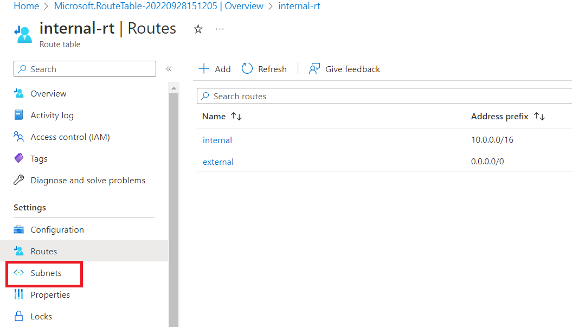Viewport: 572px width, 327px height.
Task: Click the Search routes input field
Action: click(x=380, y=96)
